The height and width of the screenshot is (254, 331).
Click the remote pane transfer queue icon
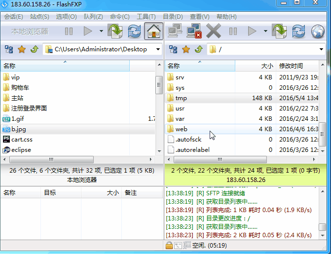pyautogui.click(x=279, y=31)
